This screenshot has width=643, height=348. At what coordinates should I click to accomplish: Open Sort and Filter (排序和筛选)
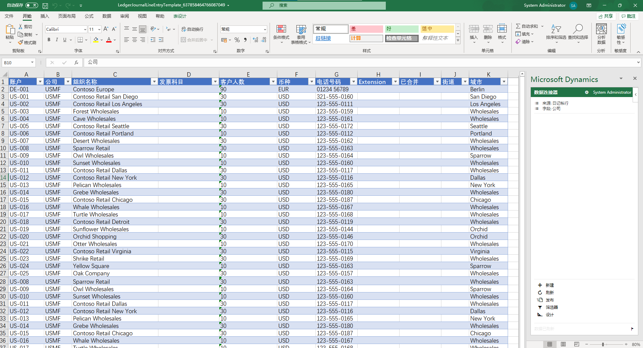[x=556, y=33]
